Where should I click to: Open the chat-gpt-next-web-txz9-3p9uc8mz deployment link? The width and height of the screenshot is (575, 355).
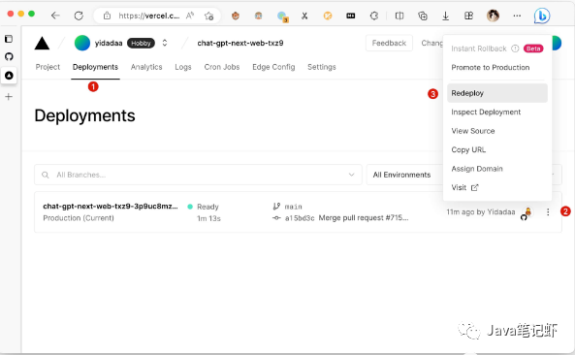(x=111, y=206)
